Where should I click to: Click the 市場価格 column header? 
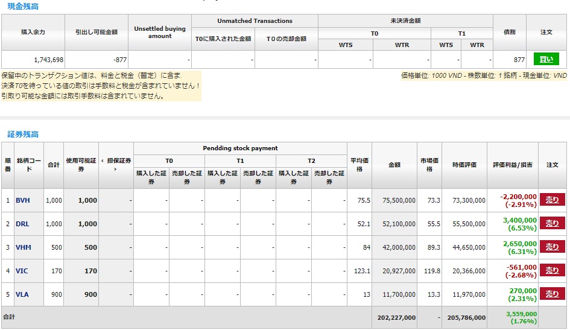[429, 165]
